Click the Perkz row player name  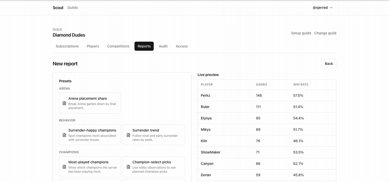click(205, 96)
